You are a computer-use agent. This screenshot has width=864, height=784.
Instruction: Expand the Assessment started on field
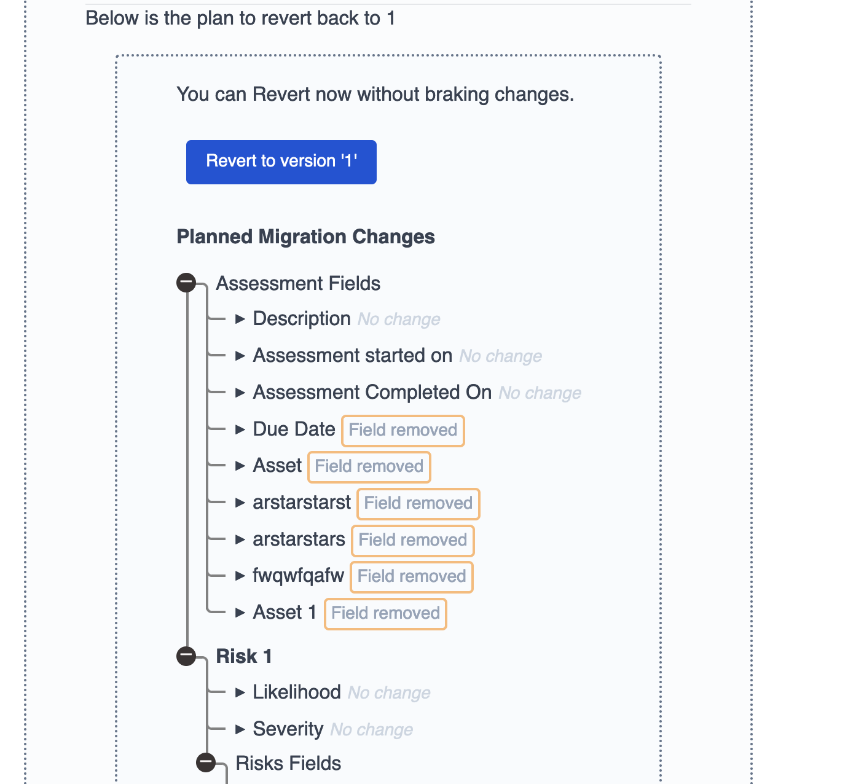(x=240, y=356)
